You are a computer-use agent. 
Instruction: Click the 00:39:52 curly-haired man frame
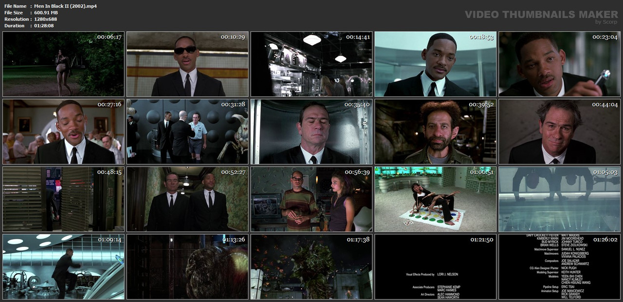(x=436, y=132)
